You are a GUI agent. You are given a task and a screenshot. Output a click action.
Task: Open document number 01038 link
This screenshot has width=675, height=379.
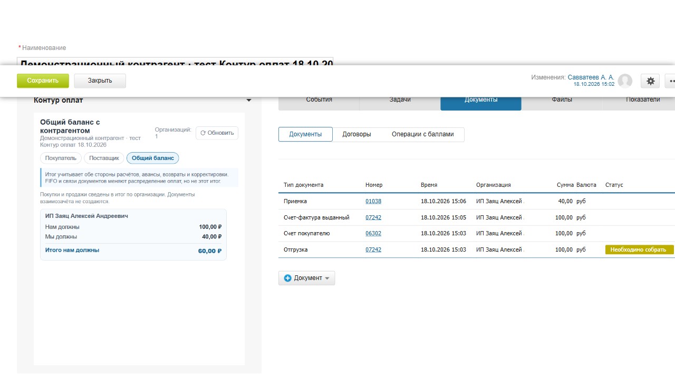[x=373, y=202]
